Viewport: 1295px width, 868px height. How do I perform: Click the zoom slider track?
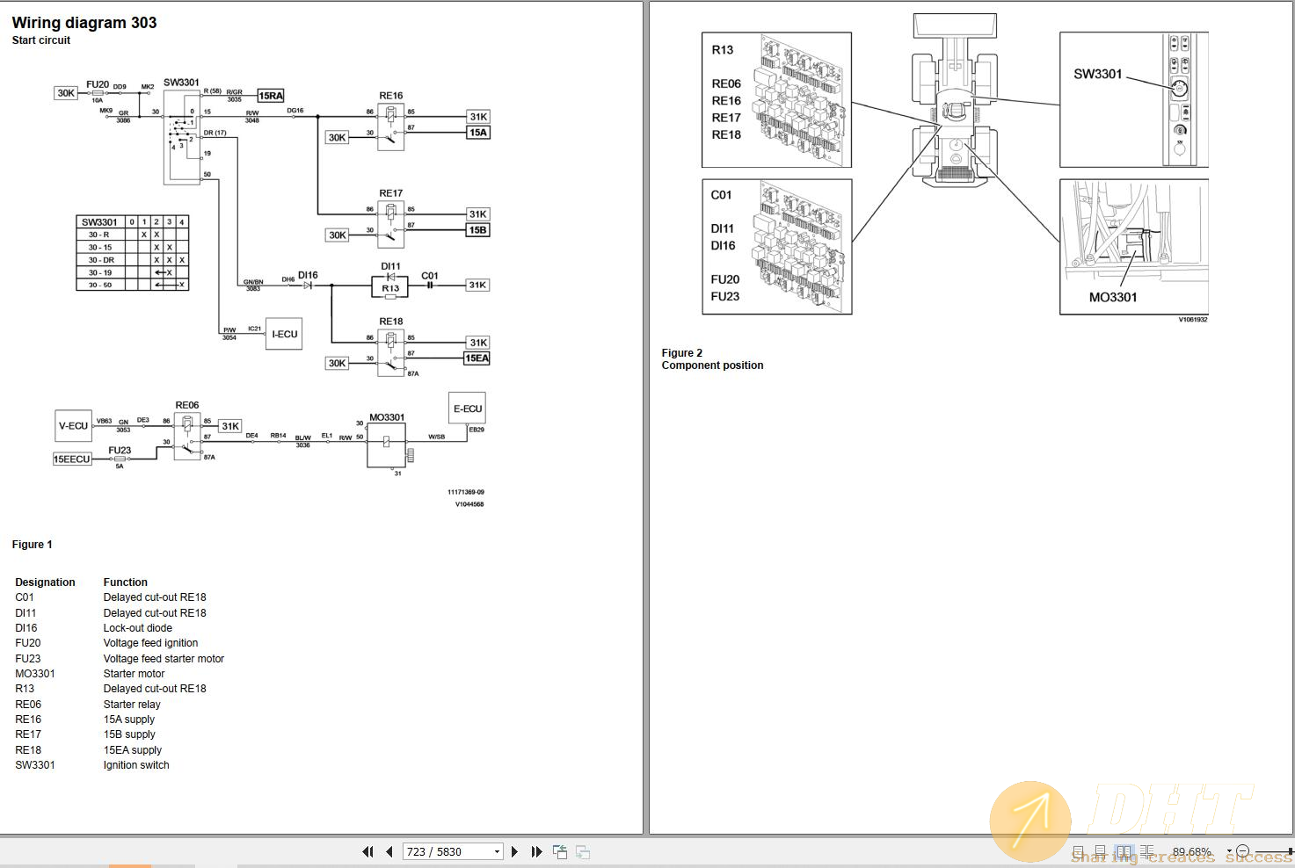1275,851
